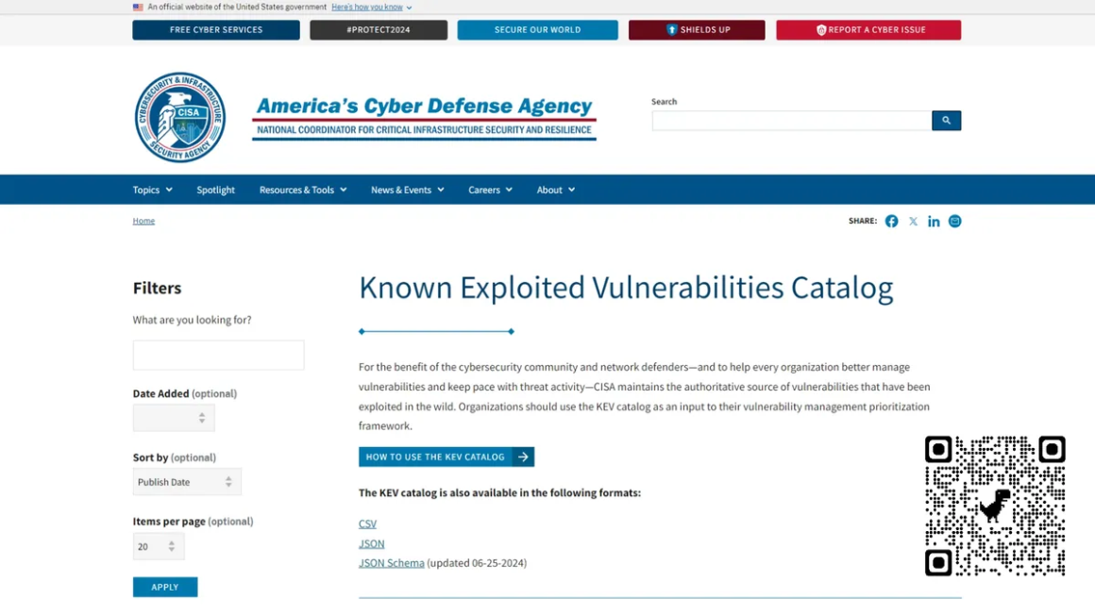Open the Items per page dropdown
This screenshot has width=1095, height=615.
(159, 546)
